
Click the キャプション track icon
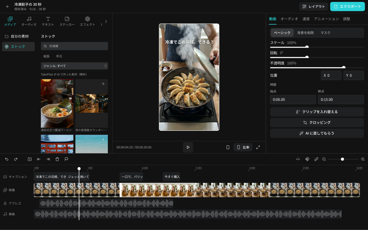(5, 177)
